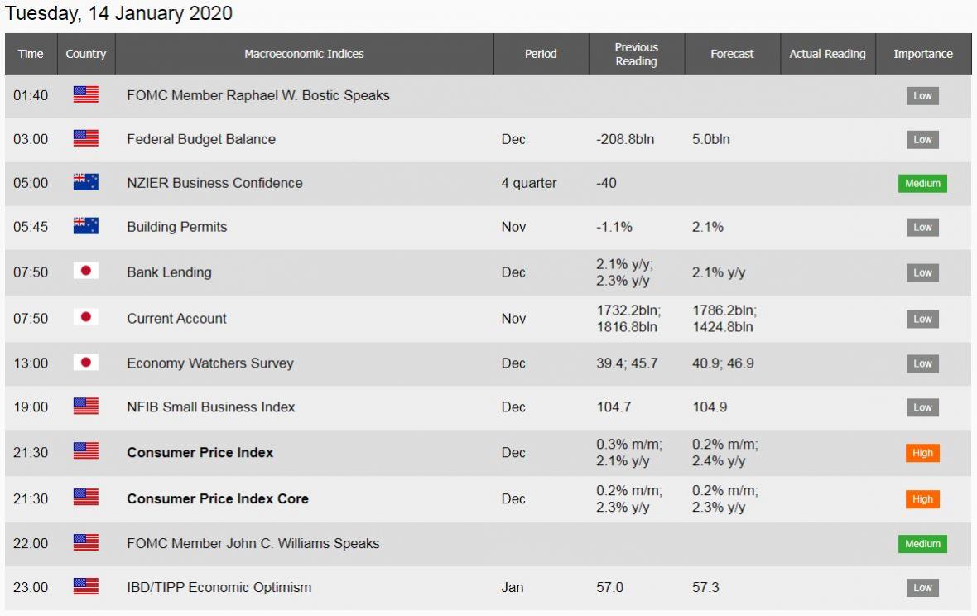Viewport: 977px width, 616px height.
Task: Click the US flag beside Federal Budget Balance
Action: click(x=85, y=139)
